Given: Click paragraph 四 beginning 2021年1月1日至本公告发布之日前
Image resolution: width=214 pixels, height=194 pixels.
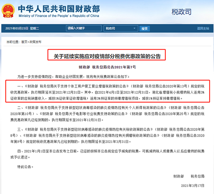Looking at the screenshot, I should pos(107,154).
